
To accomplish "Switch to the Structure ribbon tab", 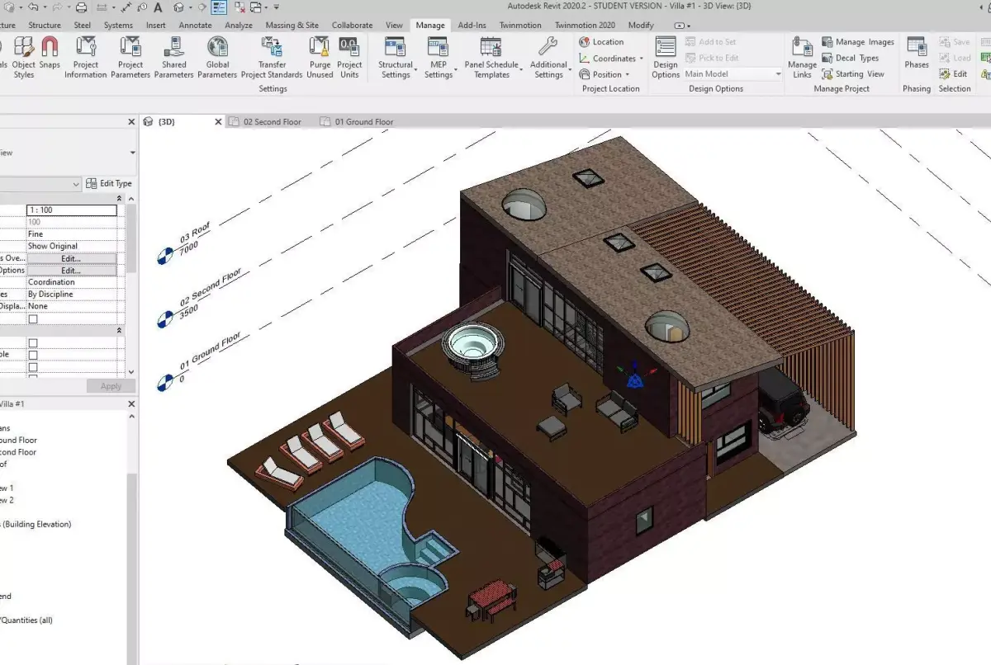I will pyautogui.click(x=45, y=26).
